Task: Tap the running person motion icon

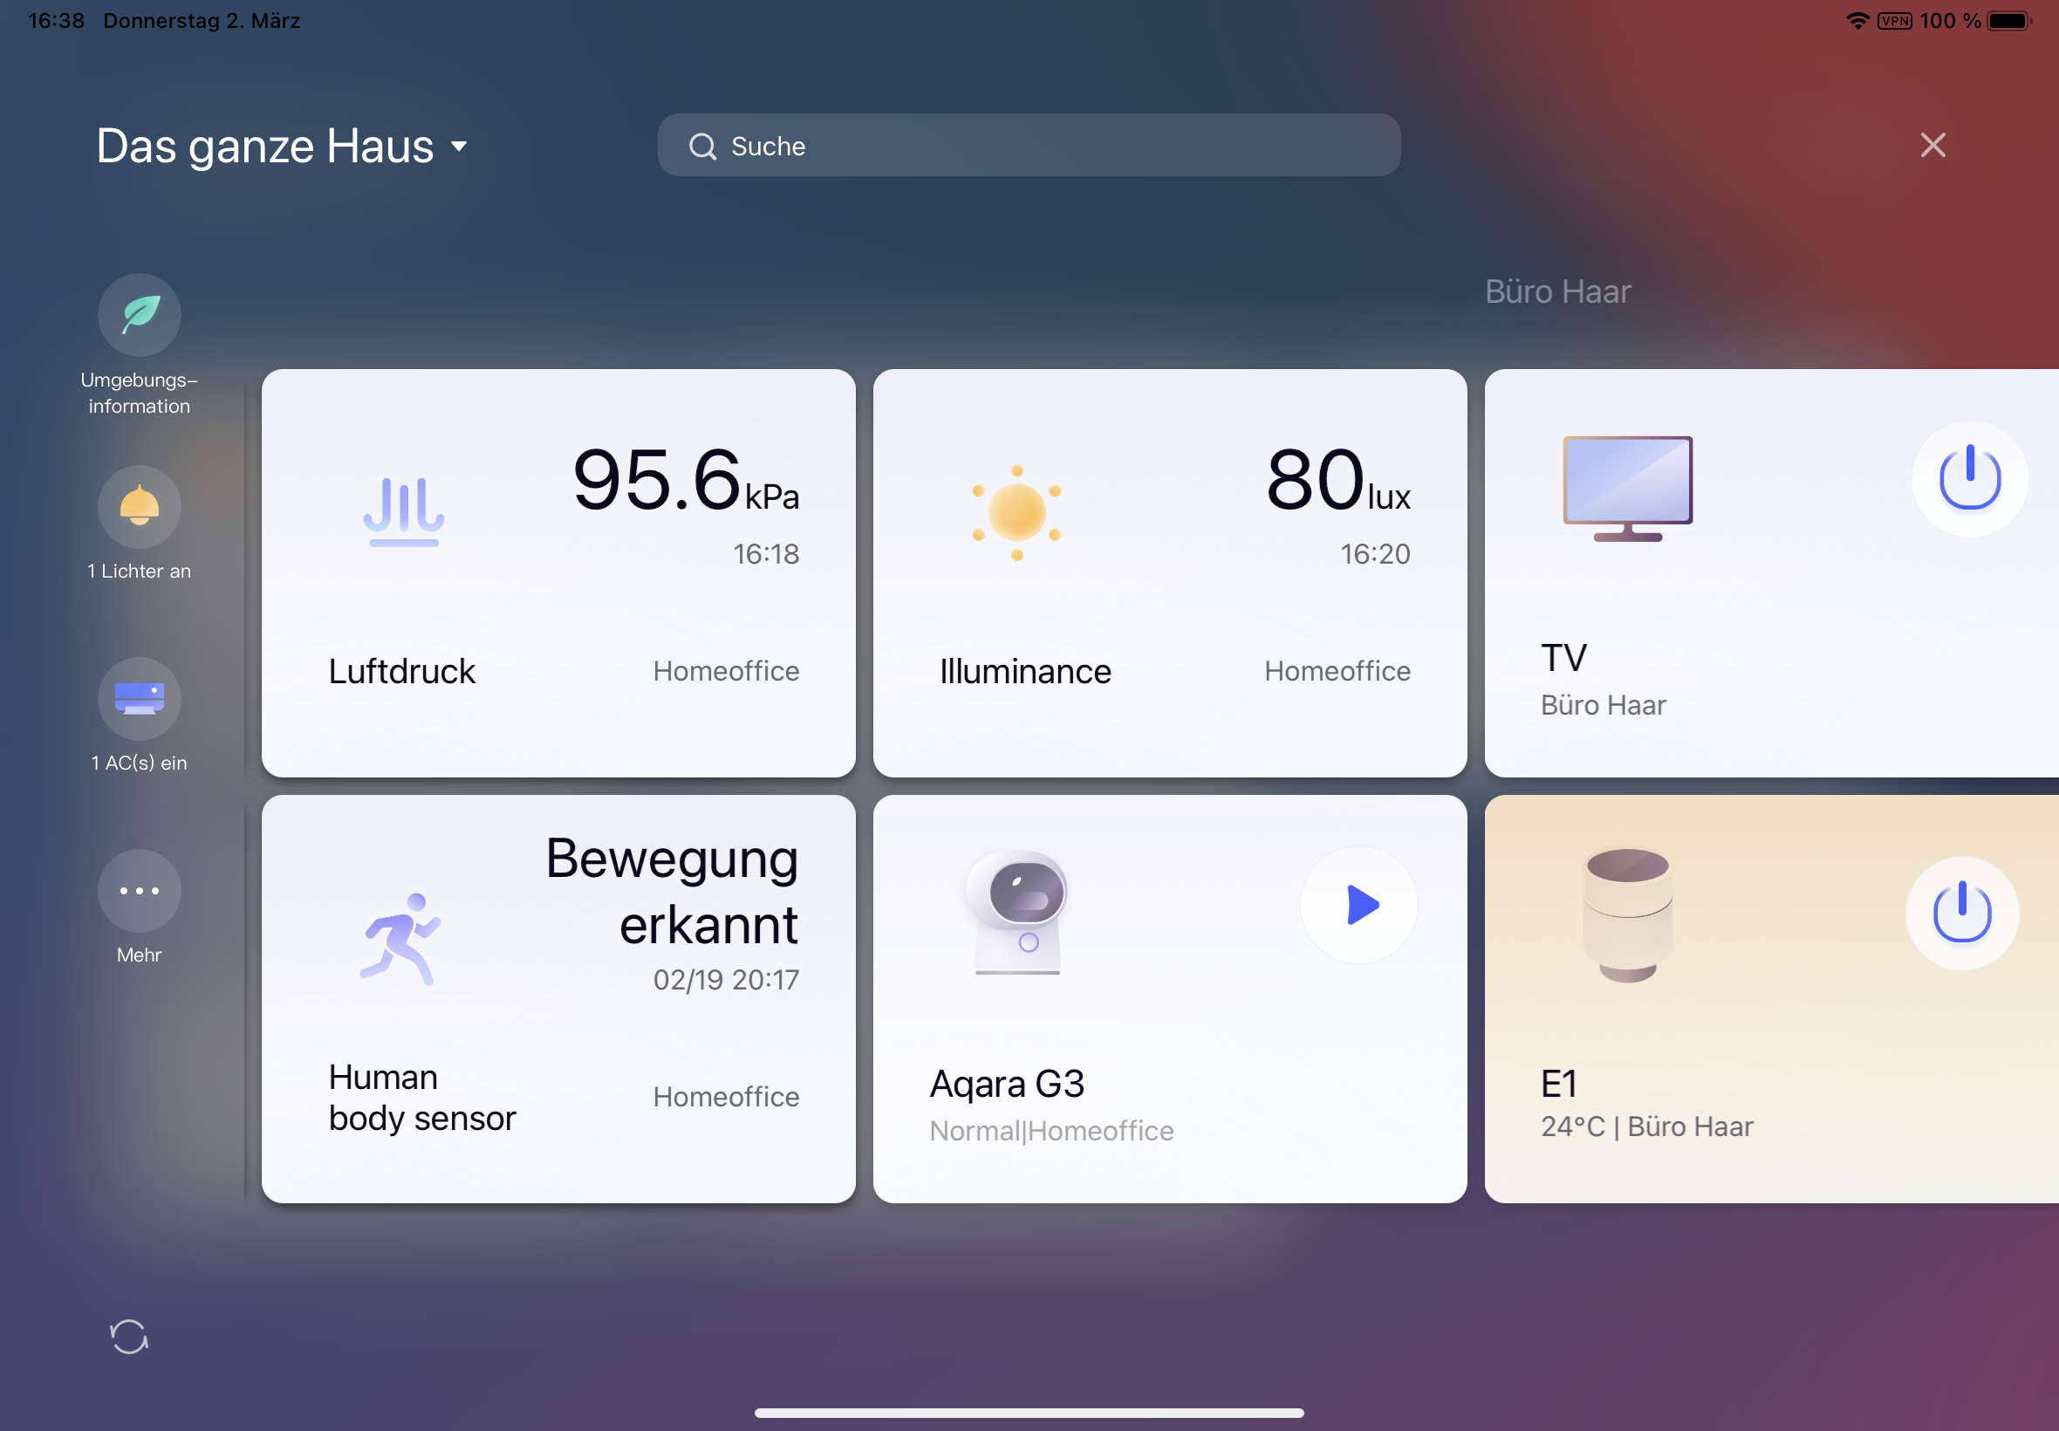Action: point(400,939)
